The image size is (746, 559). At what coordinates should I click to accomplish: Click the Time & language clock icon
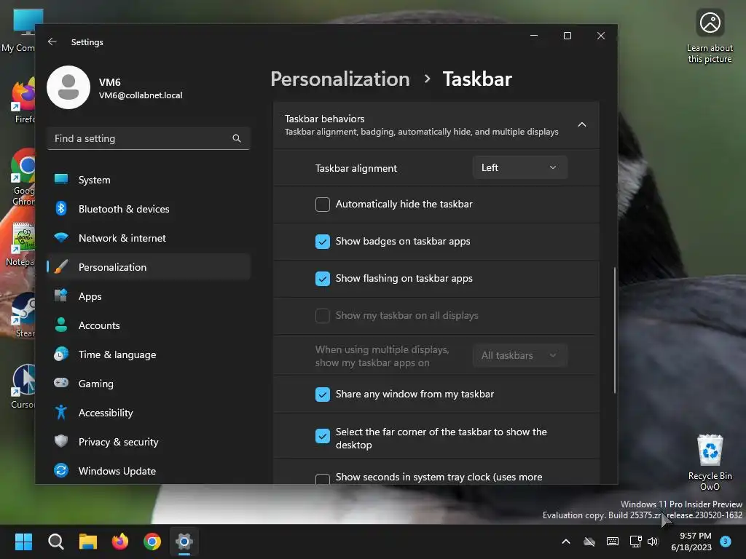tap(61, 354)
